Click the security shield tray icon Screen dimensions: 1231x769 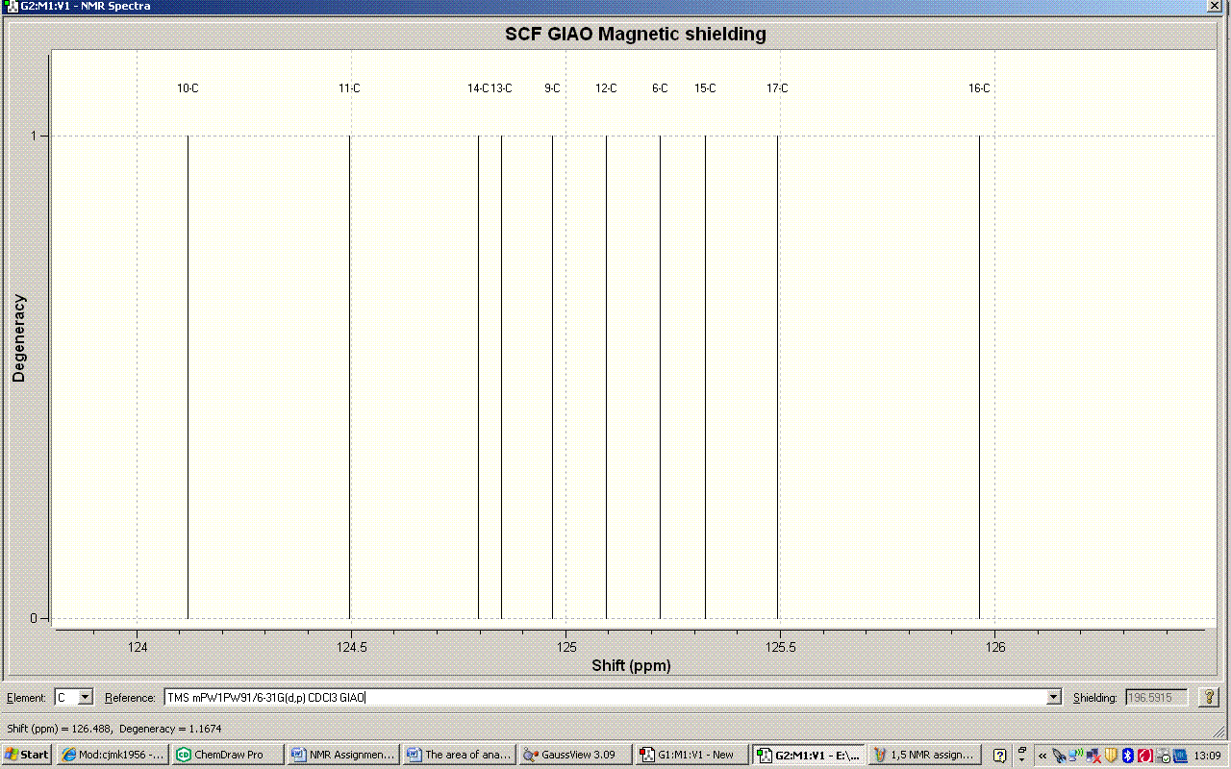1111,756
